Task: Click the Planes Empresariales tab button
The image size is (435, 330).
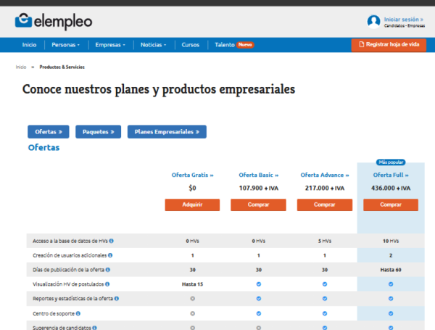Action: click(167, 131)
